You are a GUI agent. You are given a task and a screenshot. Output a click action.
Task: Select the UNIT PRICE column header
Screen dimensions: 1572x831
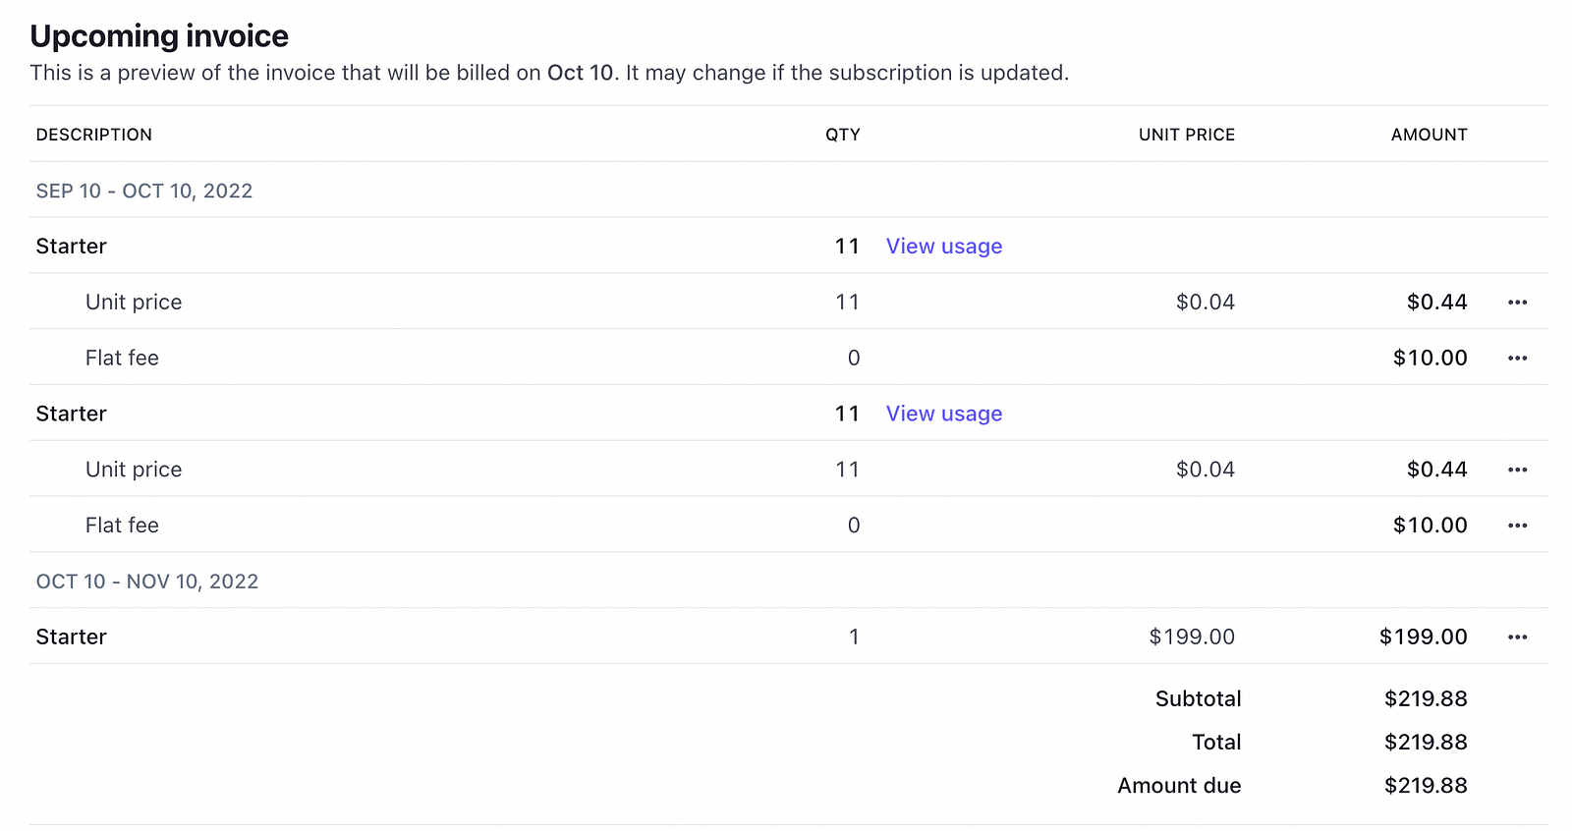[x=1186, y=135]
